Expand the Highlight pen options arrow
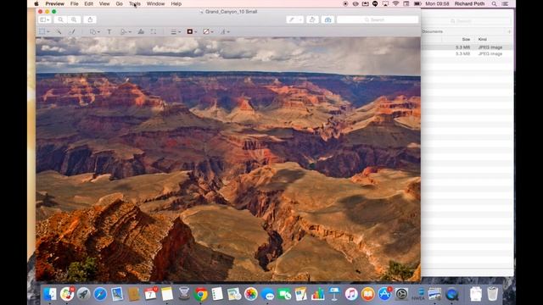This screenshot has width=543, height=305. [300, 19]
